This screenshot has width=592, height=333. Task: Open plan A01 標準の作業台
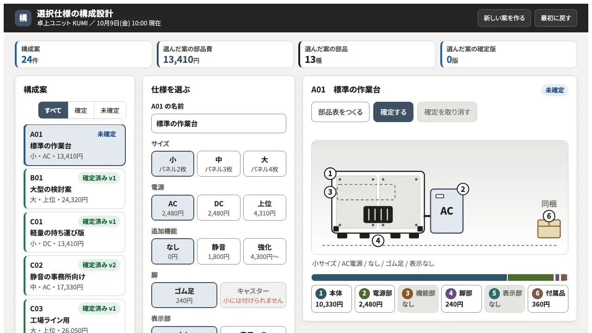point(74,145)
